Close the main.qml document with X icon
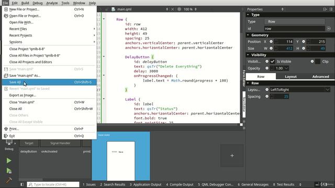 coord(173,9)
